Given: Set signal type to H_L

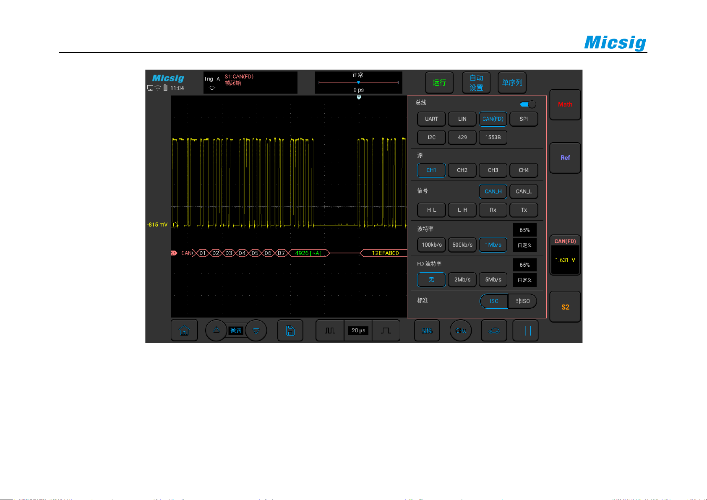Looking at the screenshot, I should coord(431,210).
